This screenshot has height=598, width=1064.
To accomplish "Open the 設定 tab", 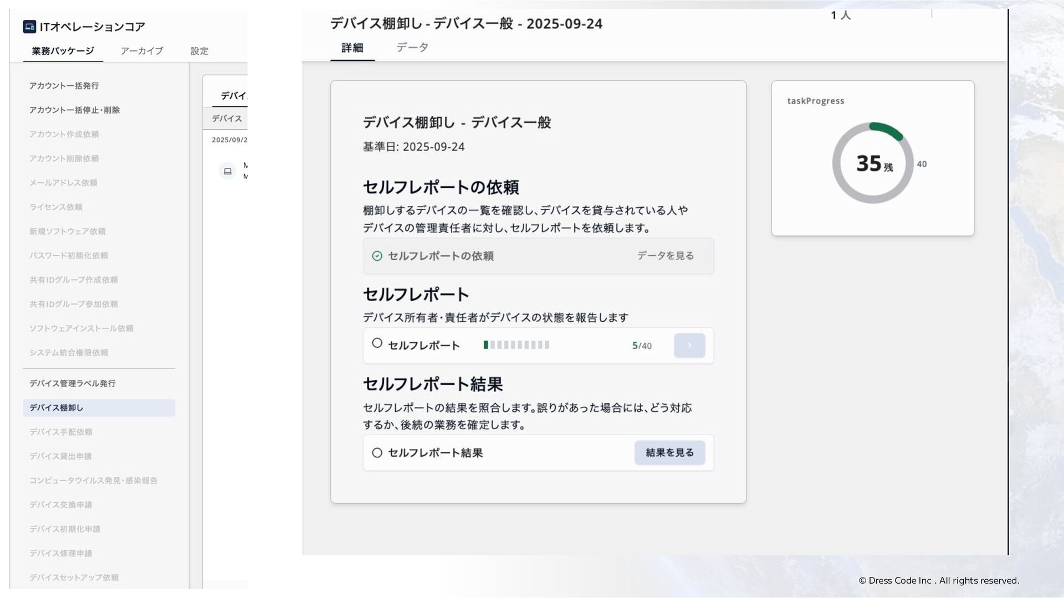I will 199,51.
